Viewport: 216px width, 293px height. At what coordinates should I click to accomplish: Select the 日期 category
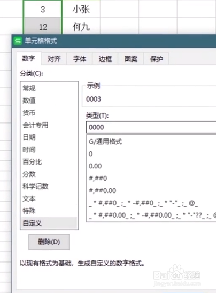coord(49,137)
